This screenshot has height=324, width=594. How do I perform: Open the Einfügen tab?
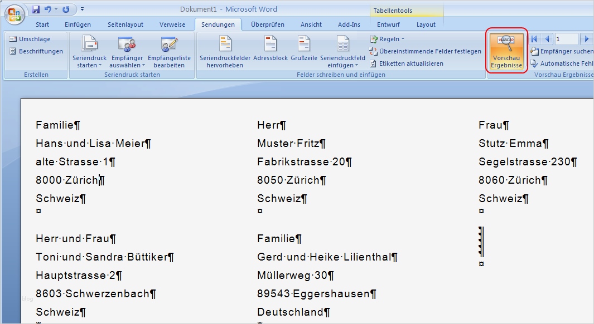(x=78, y=24)
